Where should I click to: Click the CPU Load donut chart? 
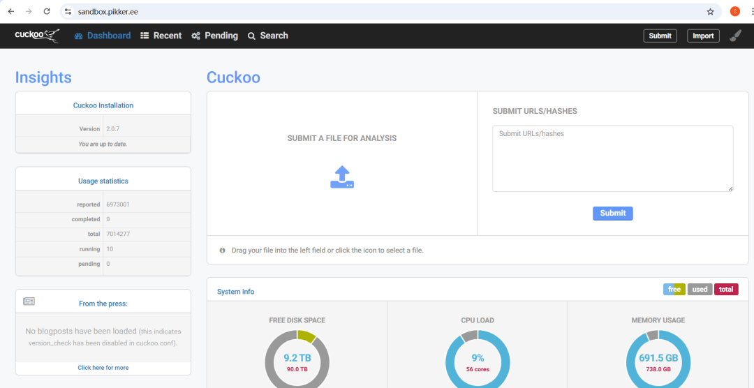click(478, 359)
